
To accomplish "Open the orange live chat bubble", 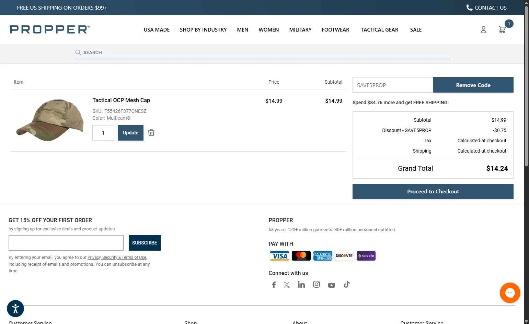I will click(x=510, y=293).
